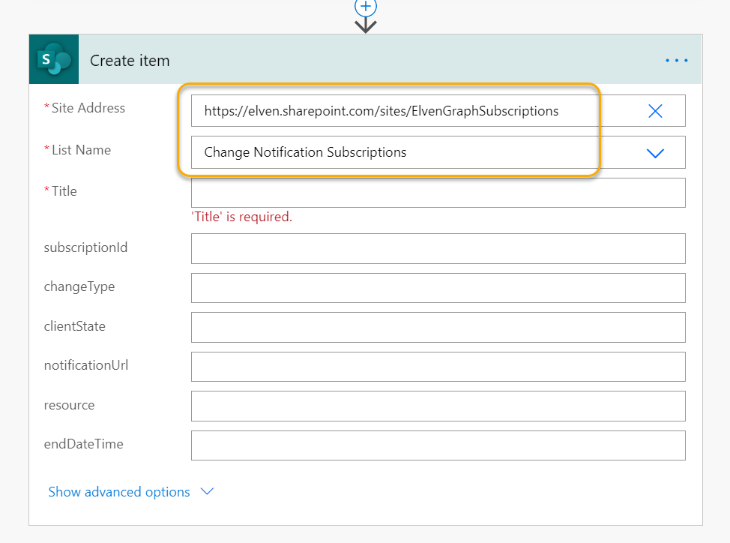Open the Create item ellipsis menu

(677, 61)
